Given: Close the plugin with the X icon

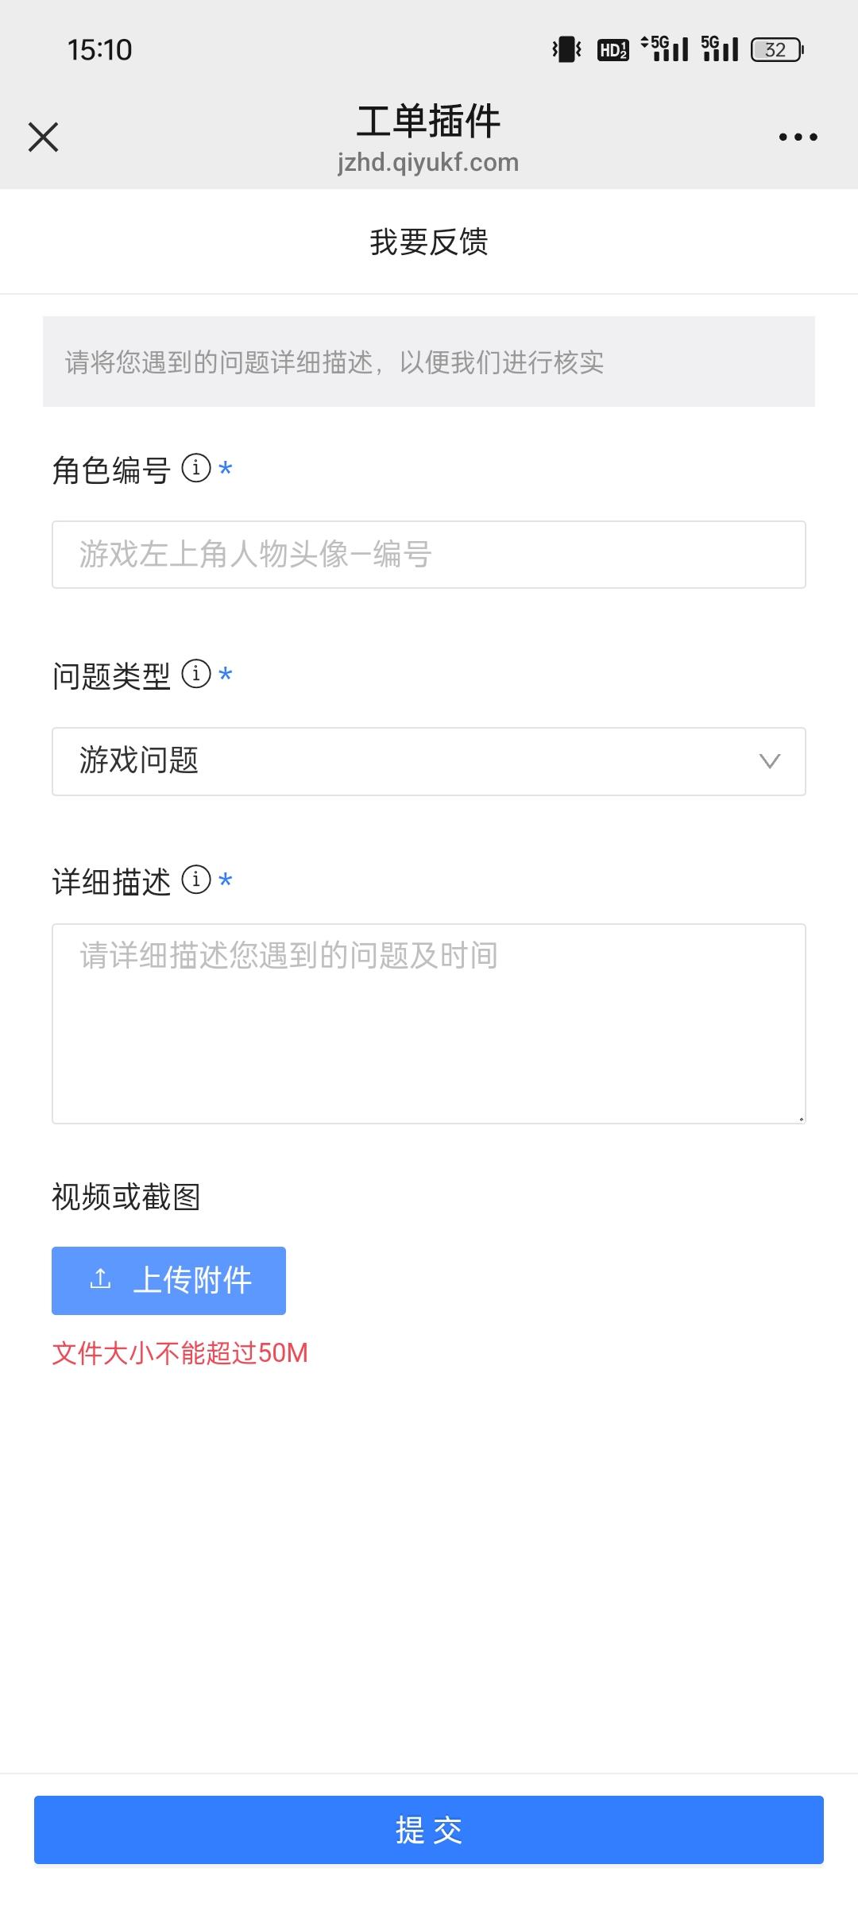Looking at the screenshot, I should click(x=44, y=136).
